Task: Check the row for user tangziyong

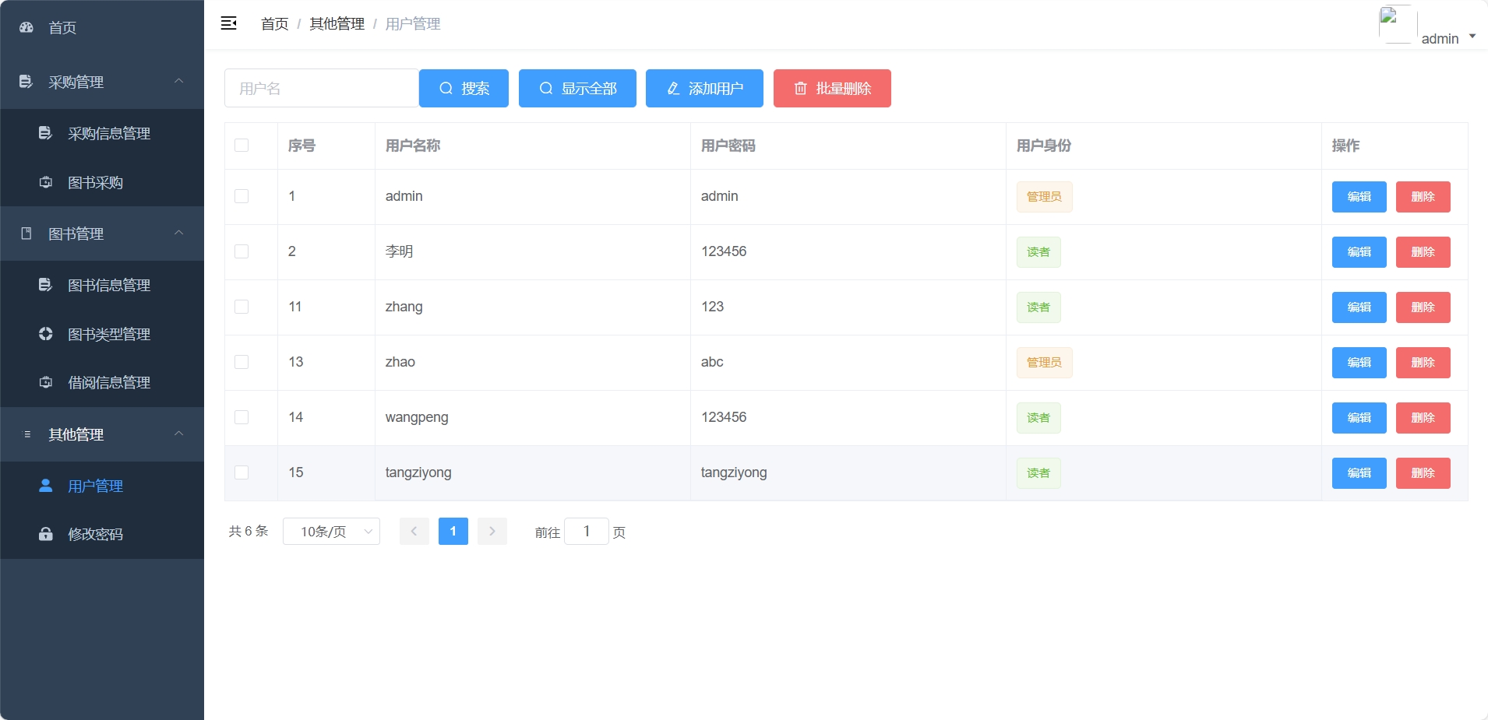Action: 242,472
